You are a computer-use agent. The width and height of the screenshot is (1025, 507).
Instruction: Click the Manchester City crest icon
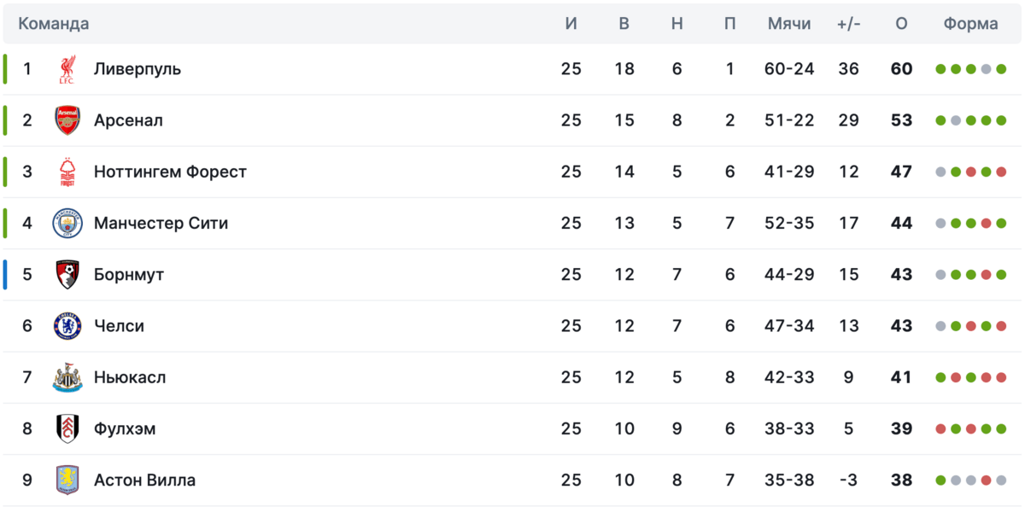click(x=67, y=224)
